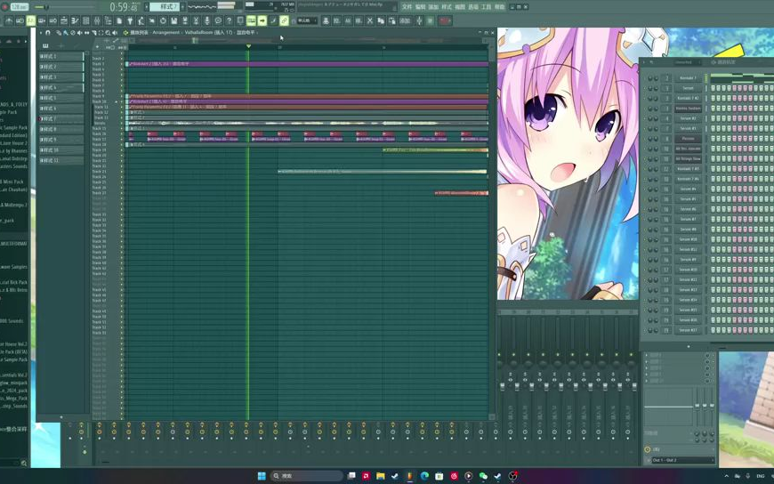Image resolution: width=774 pixels, height=484 pixels.
Task: Select the playlist Draw pencil tool
Action: tap(58, 33)
